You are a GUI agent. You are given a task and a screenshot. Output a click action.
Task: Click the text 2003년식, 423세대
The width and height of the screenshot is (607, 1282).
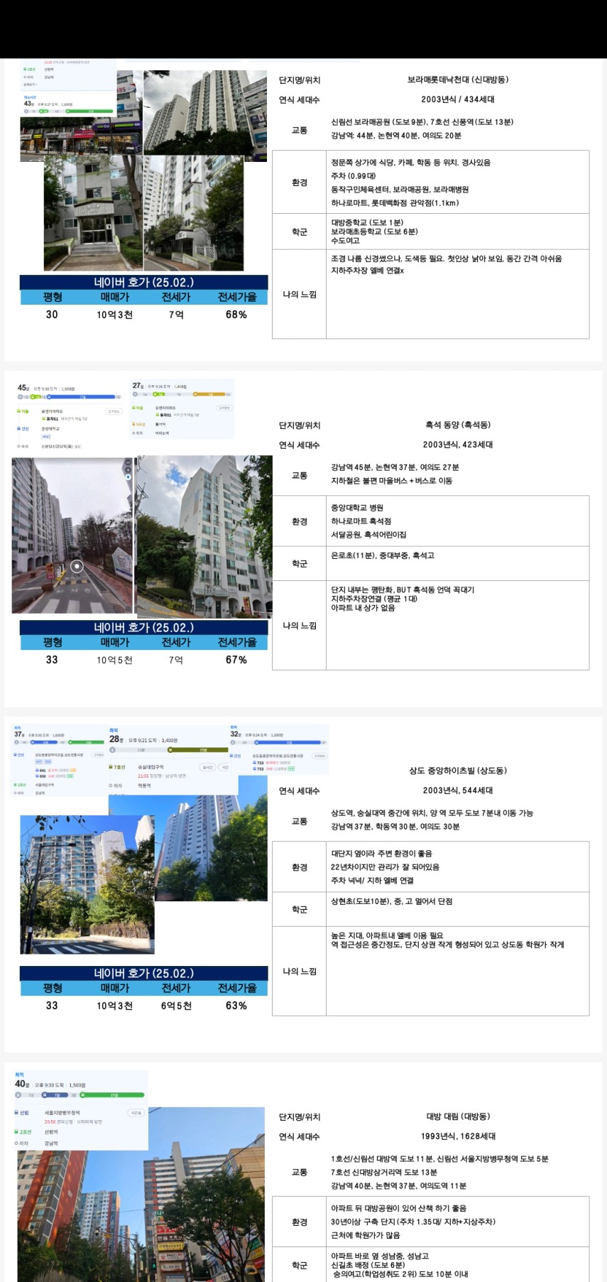tap(458, 445)
